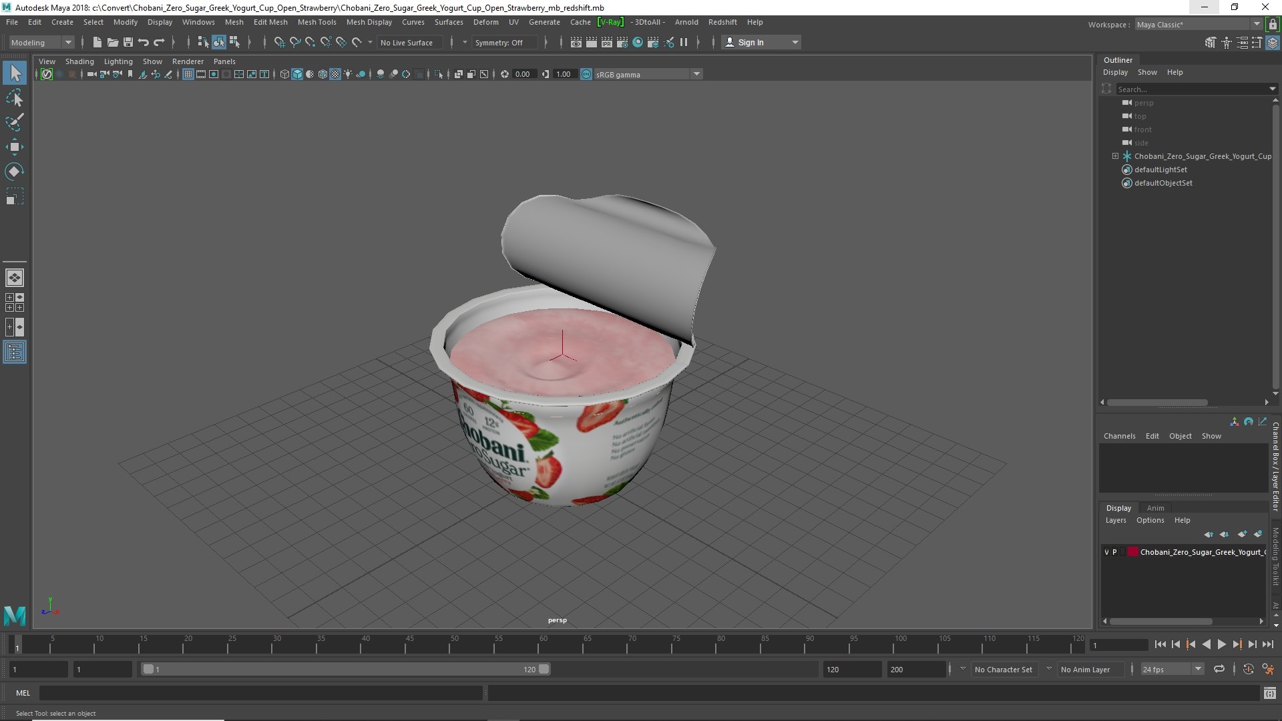Viewport: 1282px width, 721px height.
Task: Toggle use all lights bulb icon
Action: [x=348, y=74]
